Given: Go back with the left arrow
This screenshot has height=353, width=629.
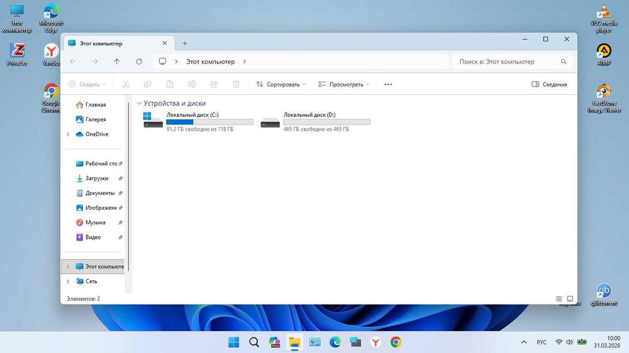Looking at the screenshot, I should [72, 62].
